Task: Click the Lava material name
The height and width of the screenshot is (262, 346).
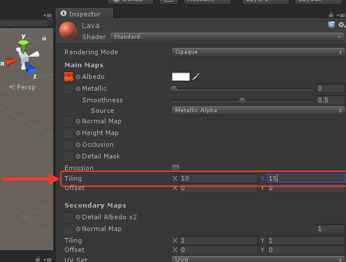Action: (91, 26)
